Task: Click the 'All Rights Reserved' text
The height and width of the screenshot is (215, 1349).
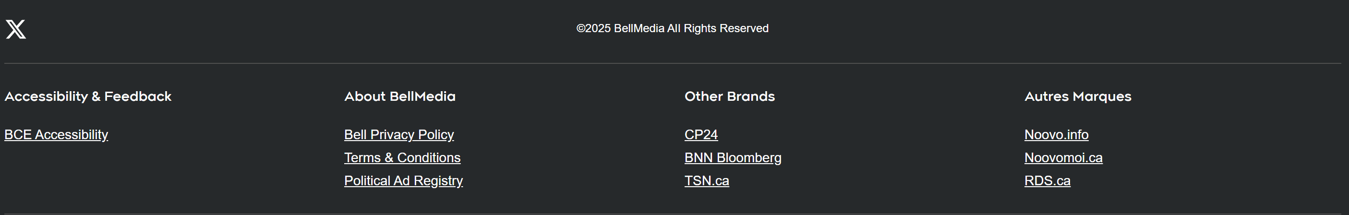Action: coord(717,29)
